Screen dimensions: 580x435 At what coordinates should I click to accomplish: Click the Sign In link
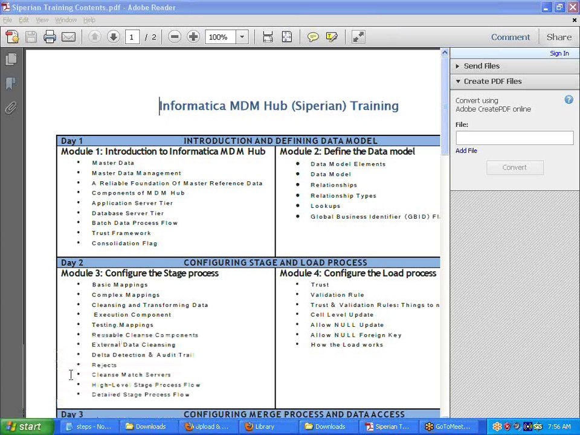point(559,53)
